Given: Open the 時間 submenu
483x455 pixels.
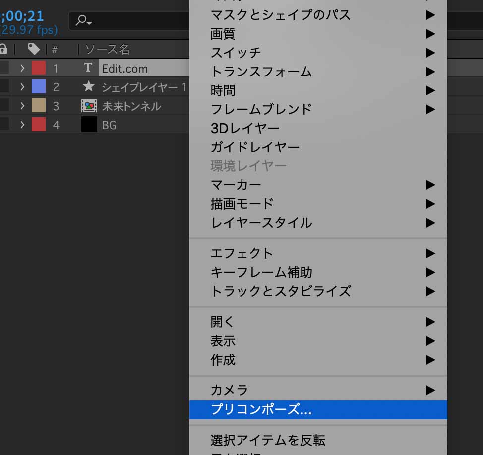Looking at the screenshot, I should 318,90.
